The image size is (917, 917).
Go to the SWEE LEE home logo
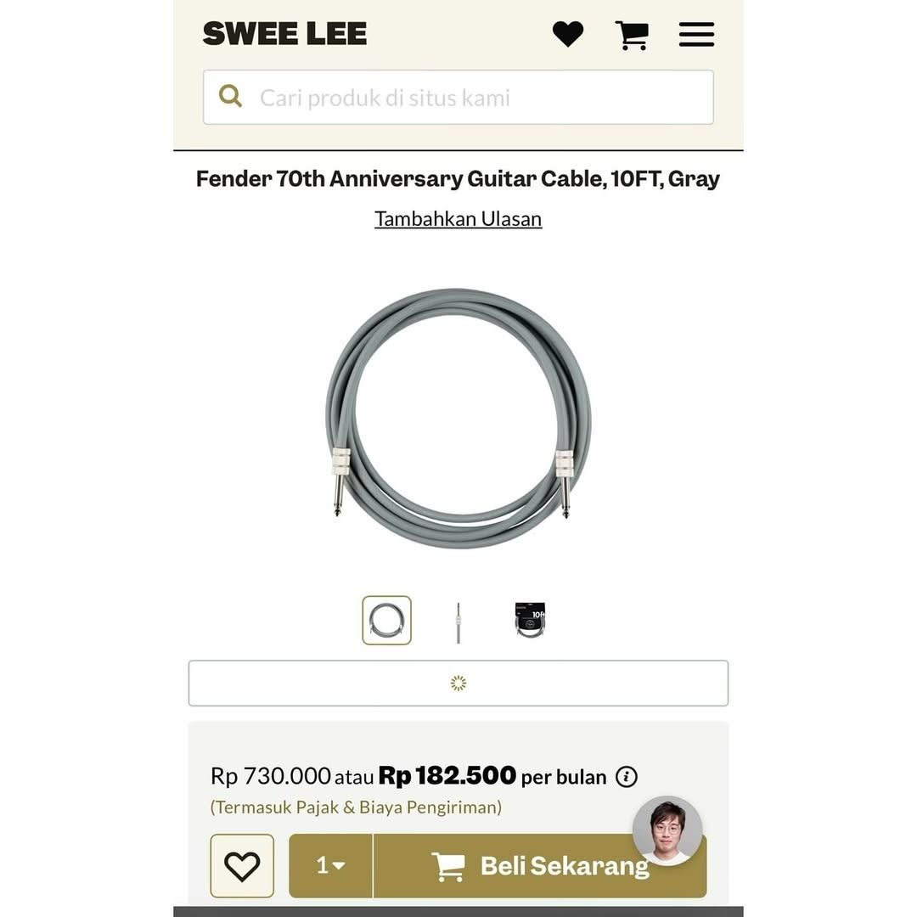pyautogui.click(x=284, y=33)
